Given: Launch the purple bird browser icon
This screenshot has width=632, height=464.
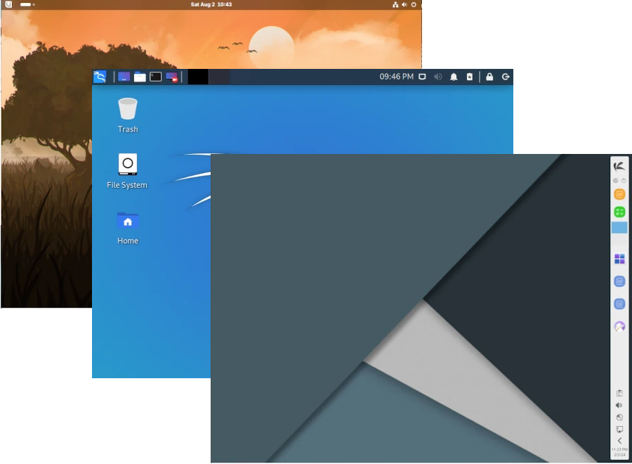Looking at the screenshot, I should coord(619,326).
